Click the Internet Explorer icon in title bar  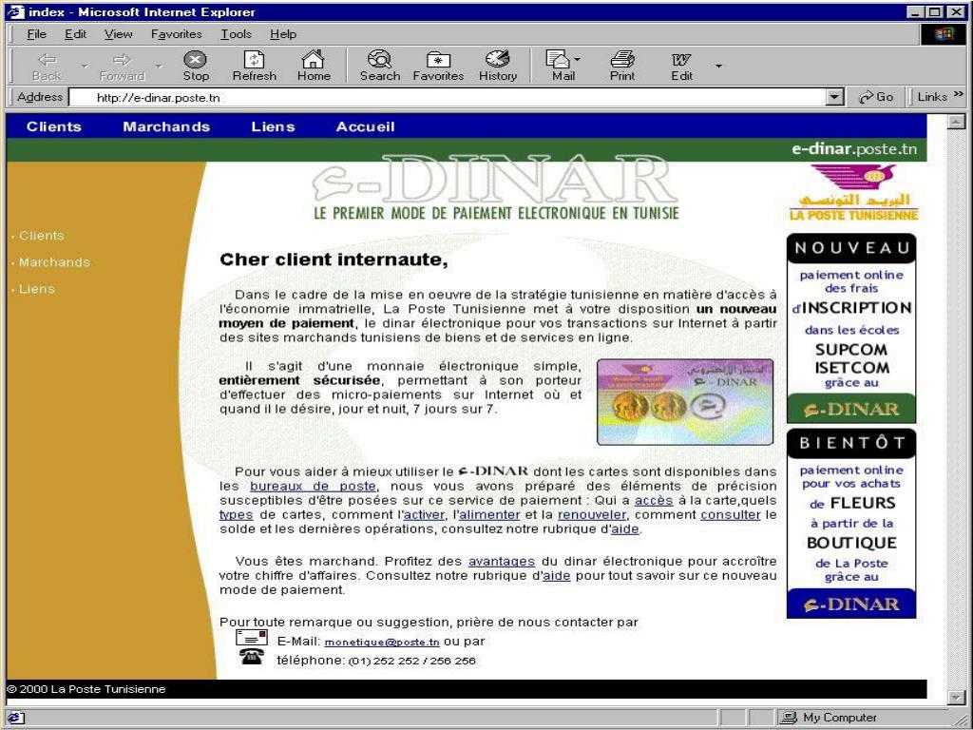tap(16, 11)
